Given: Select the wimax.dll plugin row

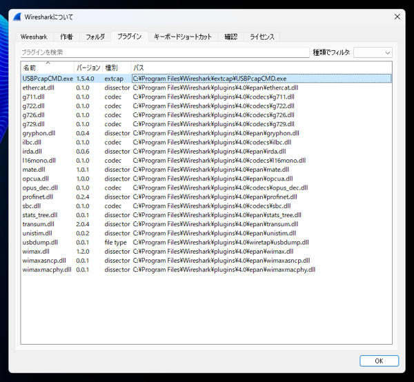Looking at the screenshot, I should [x=206, y=252].
